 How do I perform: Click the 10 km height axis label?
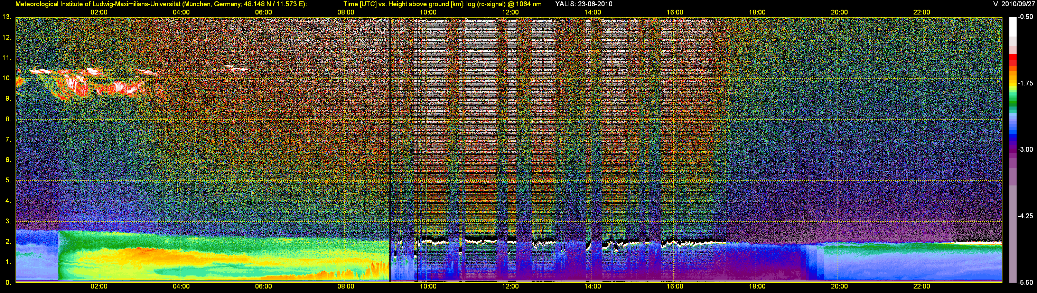[x=7, y=78]
